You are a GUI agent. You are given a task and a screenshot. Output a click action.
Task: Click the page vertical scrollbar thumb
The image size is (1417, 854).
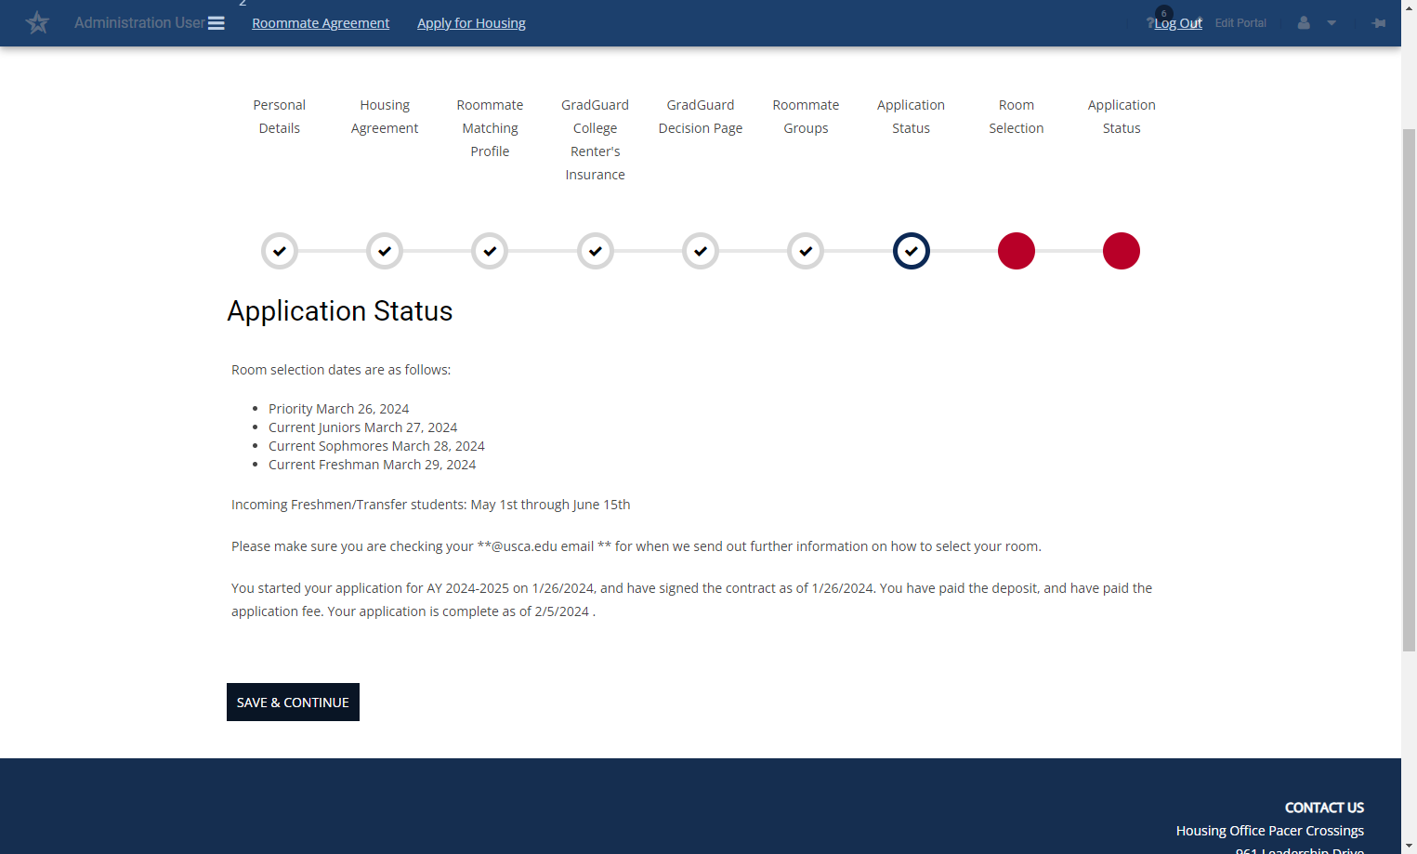click(1409, 390)
